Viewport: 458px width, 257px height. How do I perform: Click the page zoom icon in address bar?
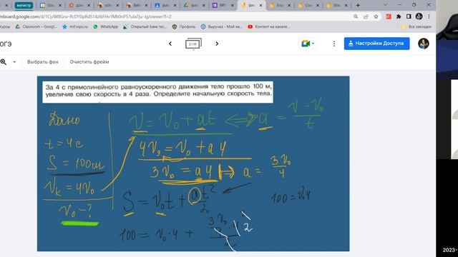coord(356,16)
